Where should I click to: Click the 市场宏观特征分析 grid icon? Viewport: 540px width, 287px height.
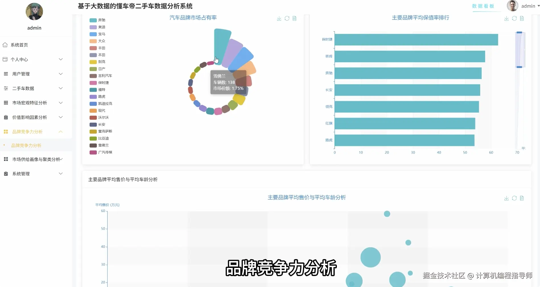[x=6, y=103]
